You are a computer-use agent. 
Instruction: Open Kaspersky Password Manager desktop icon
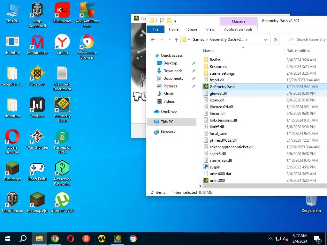(x=62, y=173)
